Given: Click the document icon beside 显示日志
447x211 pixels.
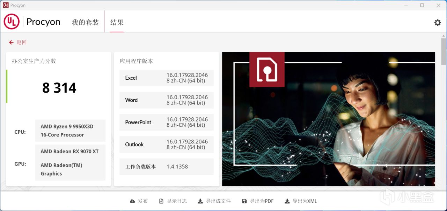Looking at the screenshot, I should coord(161,201).
